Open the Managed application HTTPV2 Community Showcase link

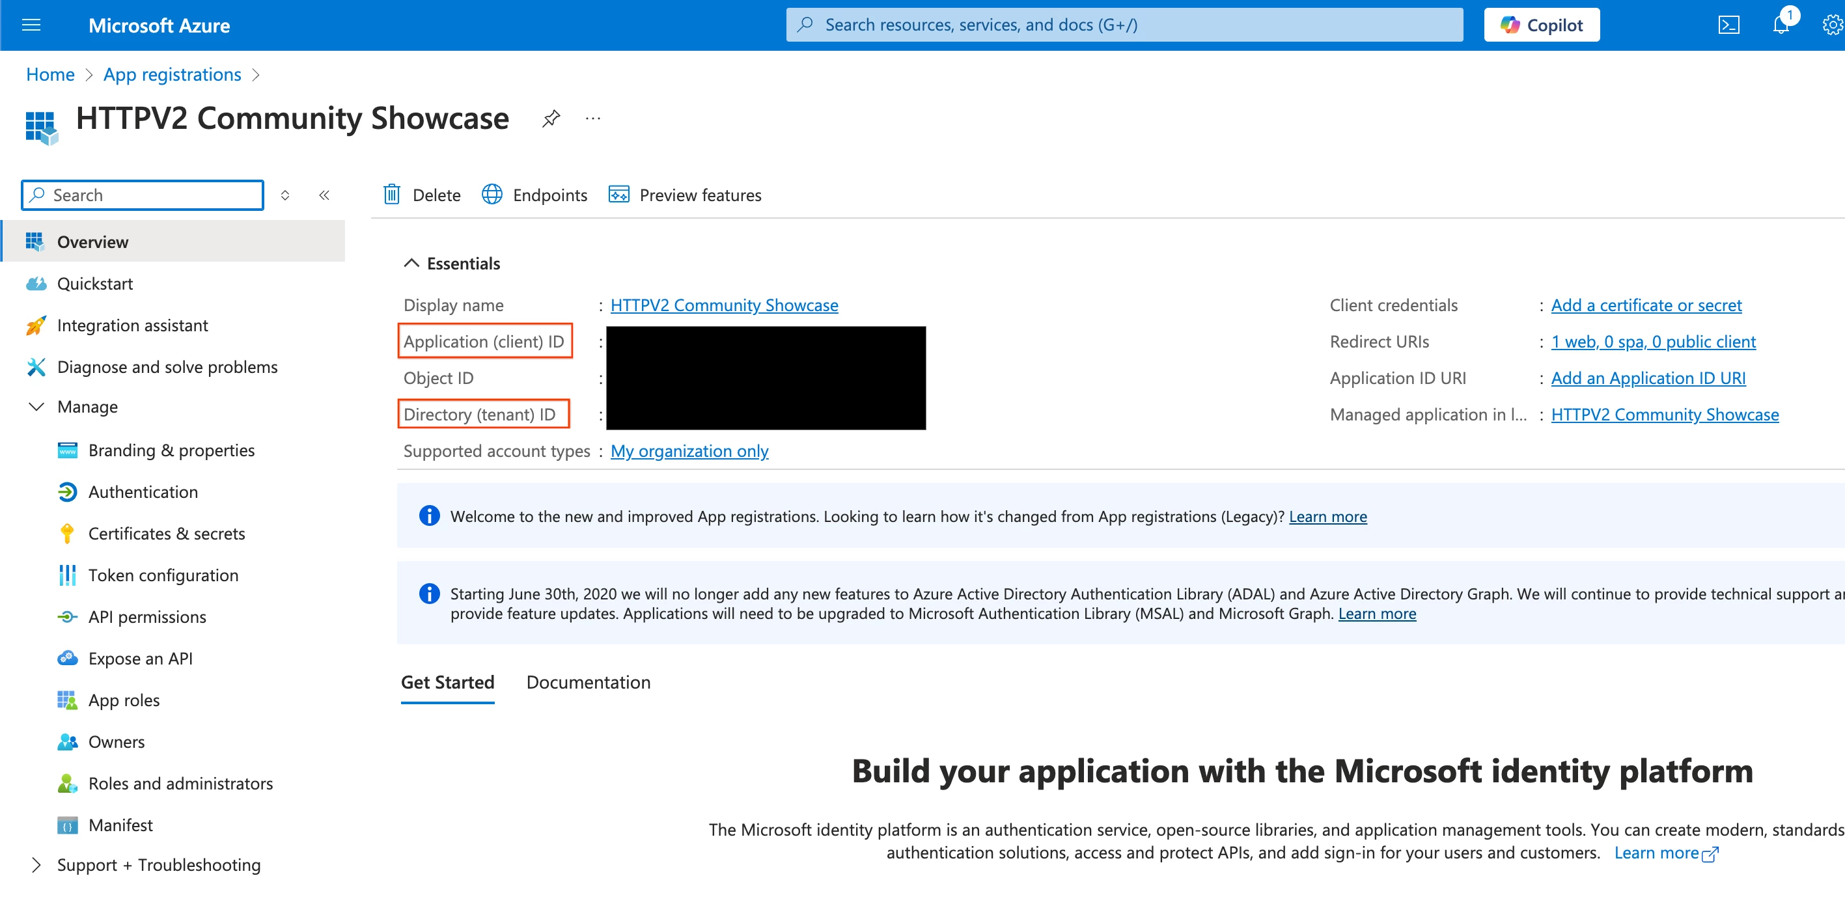coord(1665,415)
